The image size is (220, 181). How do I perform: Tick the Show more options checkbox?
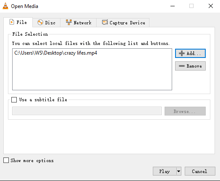[6, 160]
